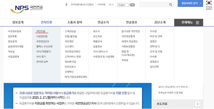Open 고객서비스 헌장 submenu item

click(73, 57)
